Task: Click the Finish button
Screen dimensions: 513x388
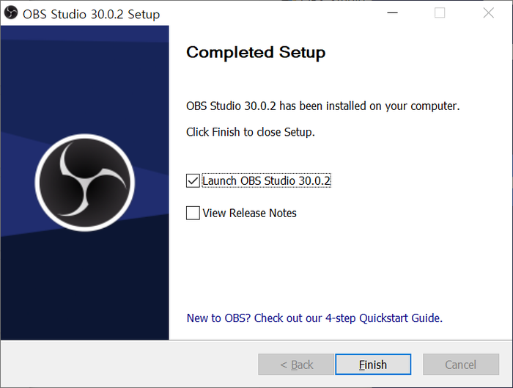Action: 373,364
